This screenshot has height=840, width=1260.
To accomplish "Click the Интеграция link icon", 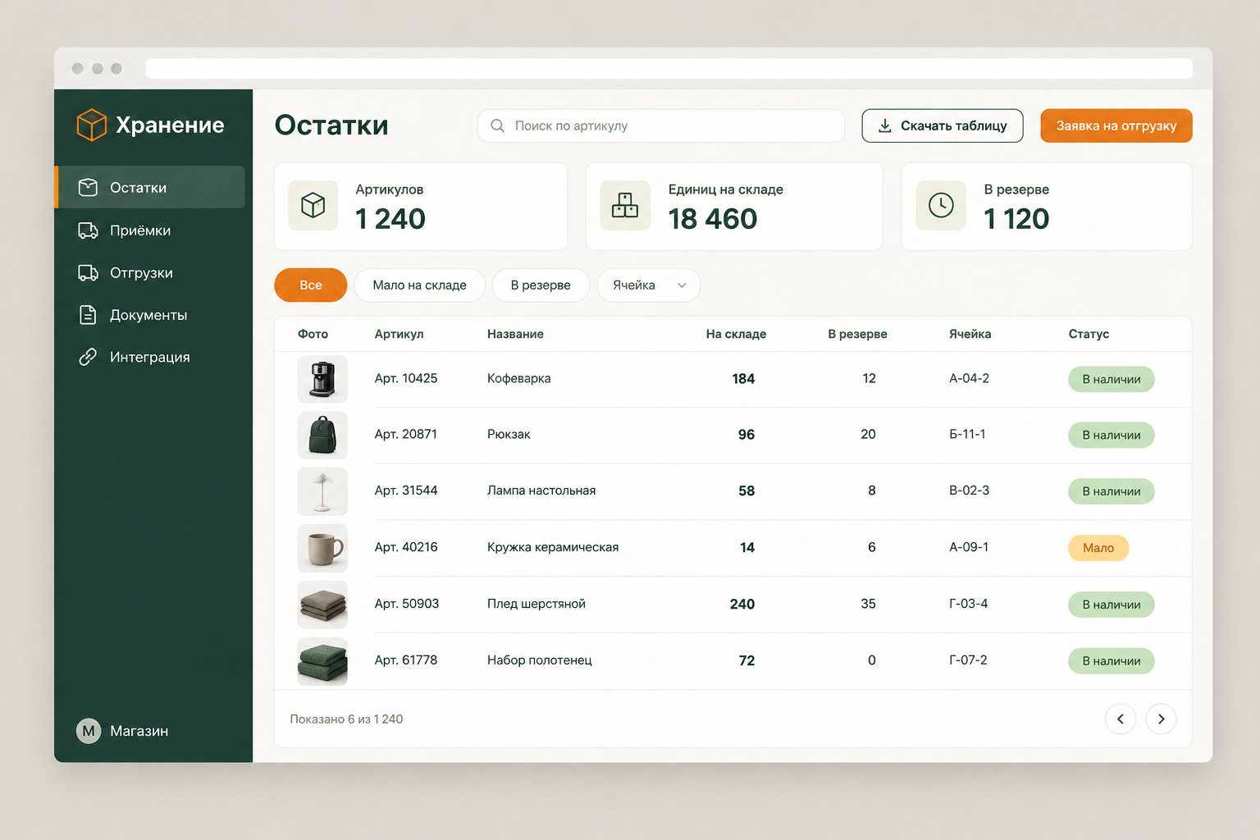I will click(x=88, y=357).
